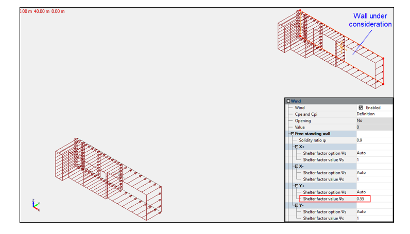410x234 pixels.
Task: Select the Value property row
Action: pyautogui.click(x=319, y=128)
